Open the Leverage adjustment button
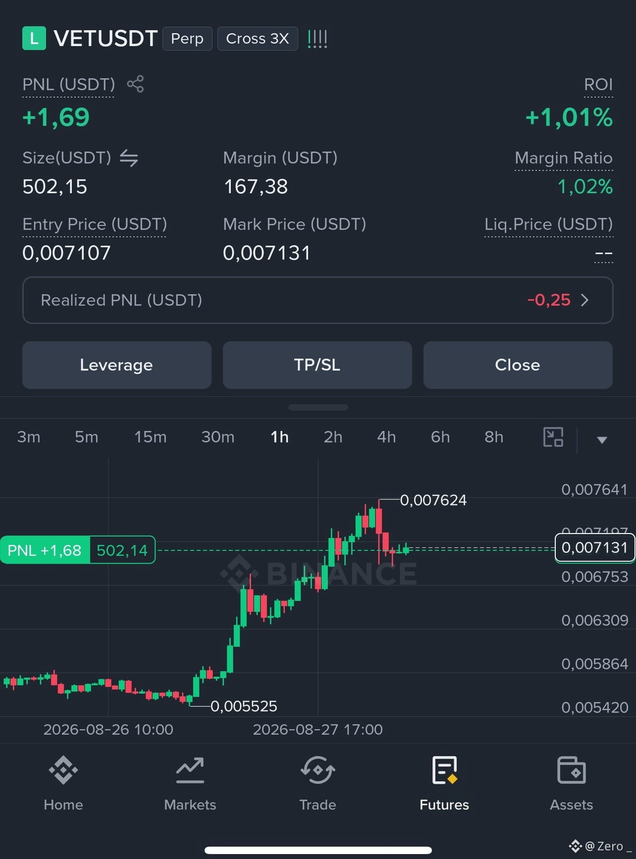The height and width of the screenshot is (859, 636). 117,365
